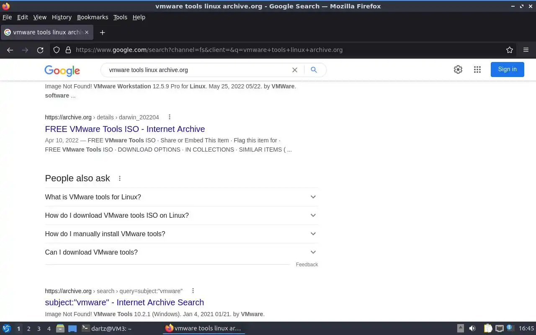This screenshot has height=335, width=536.
Task: Open the Help menu
Action: click(139, 17)
